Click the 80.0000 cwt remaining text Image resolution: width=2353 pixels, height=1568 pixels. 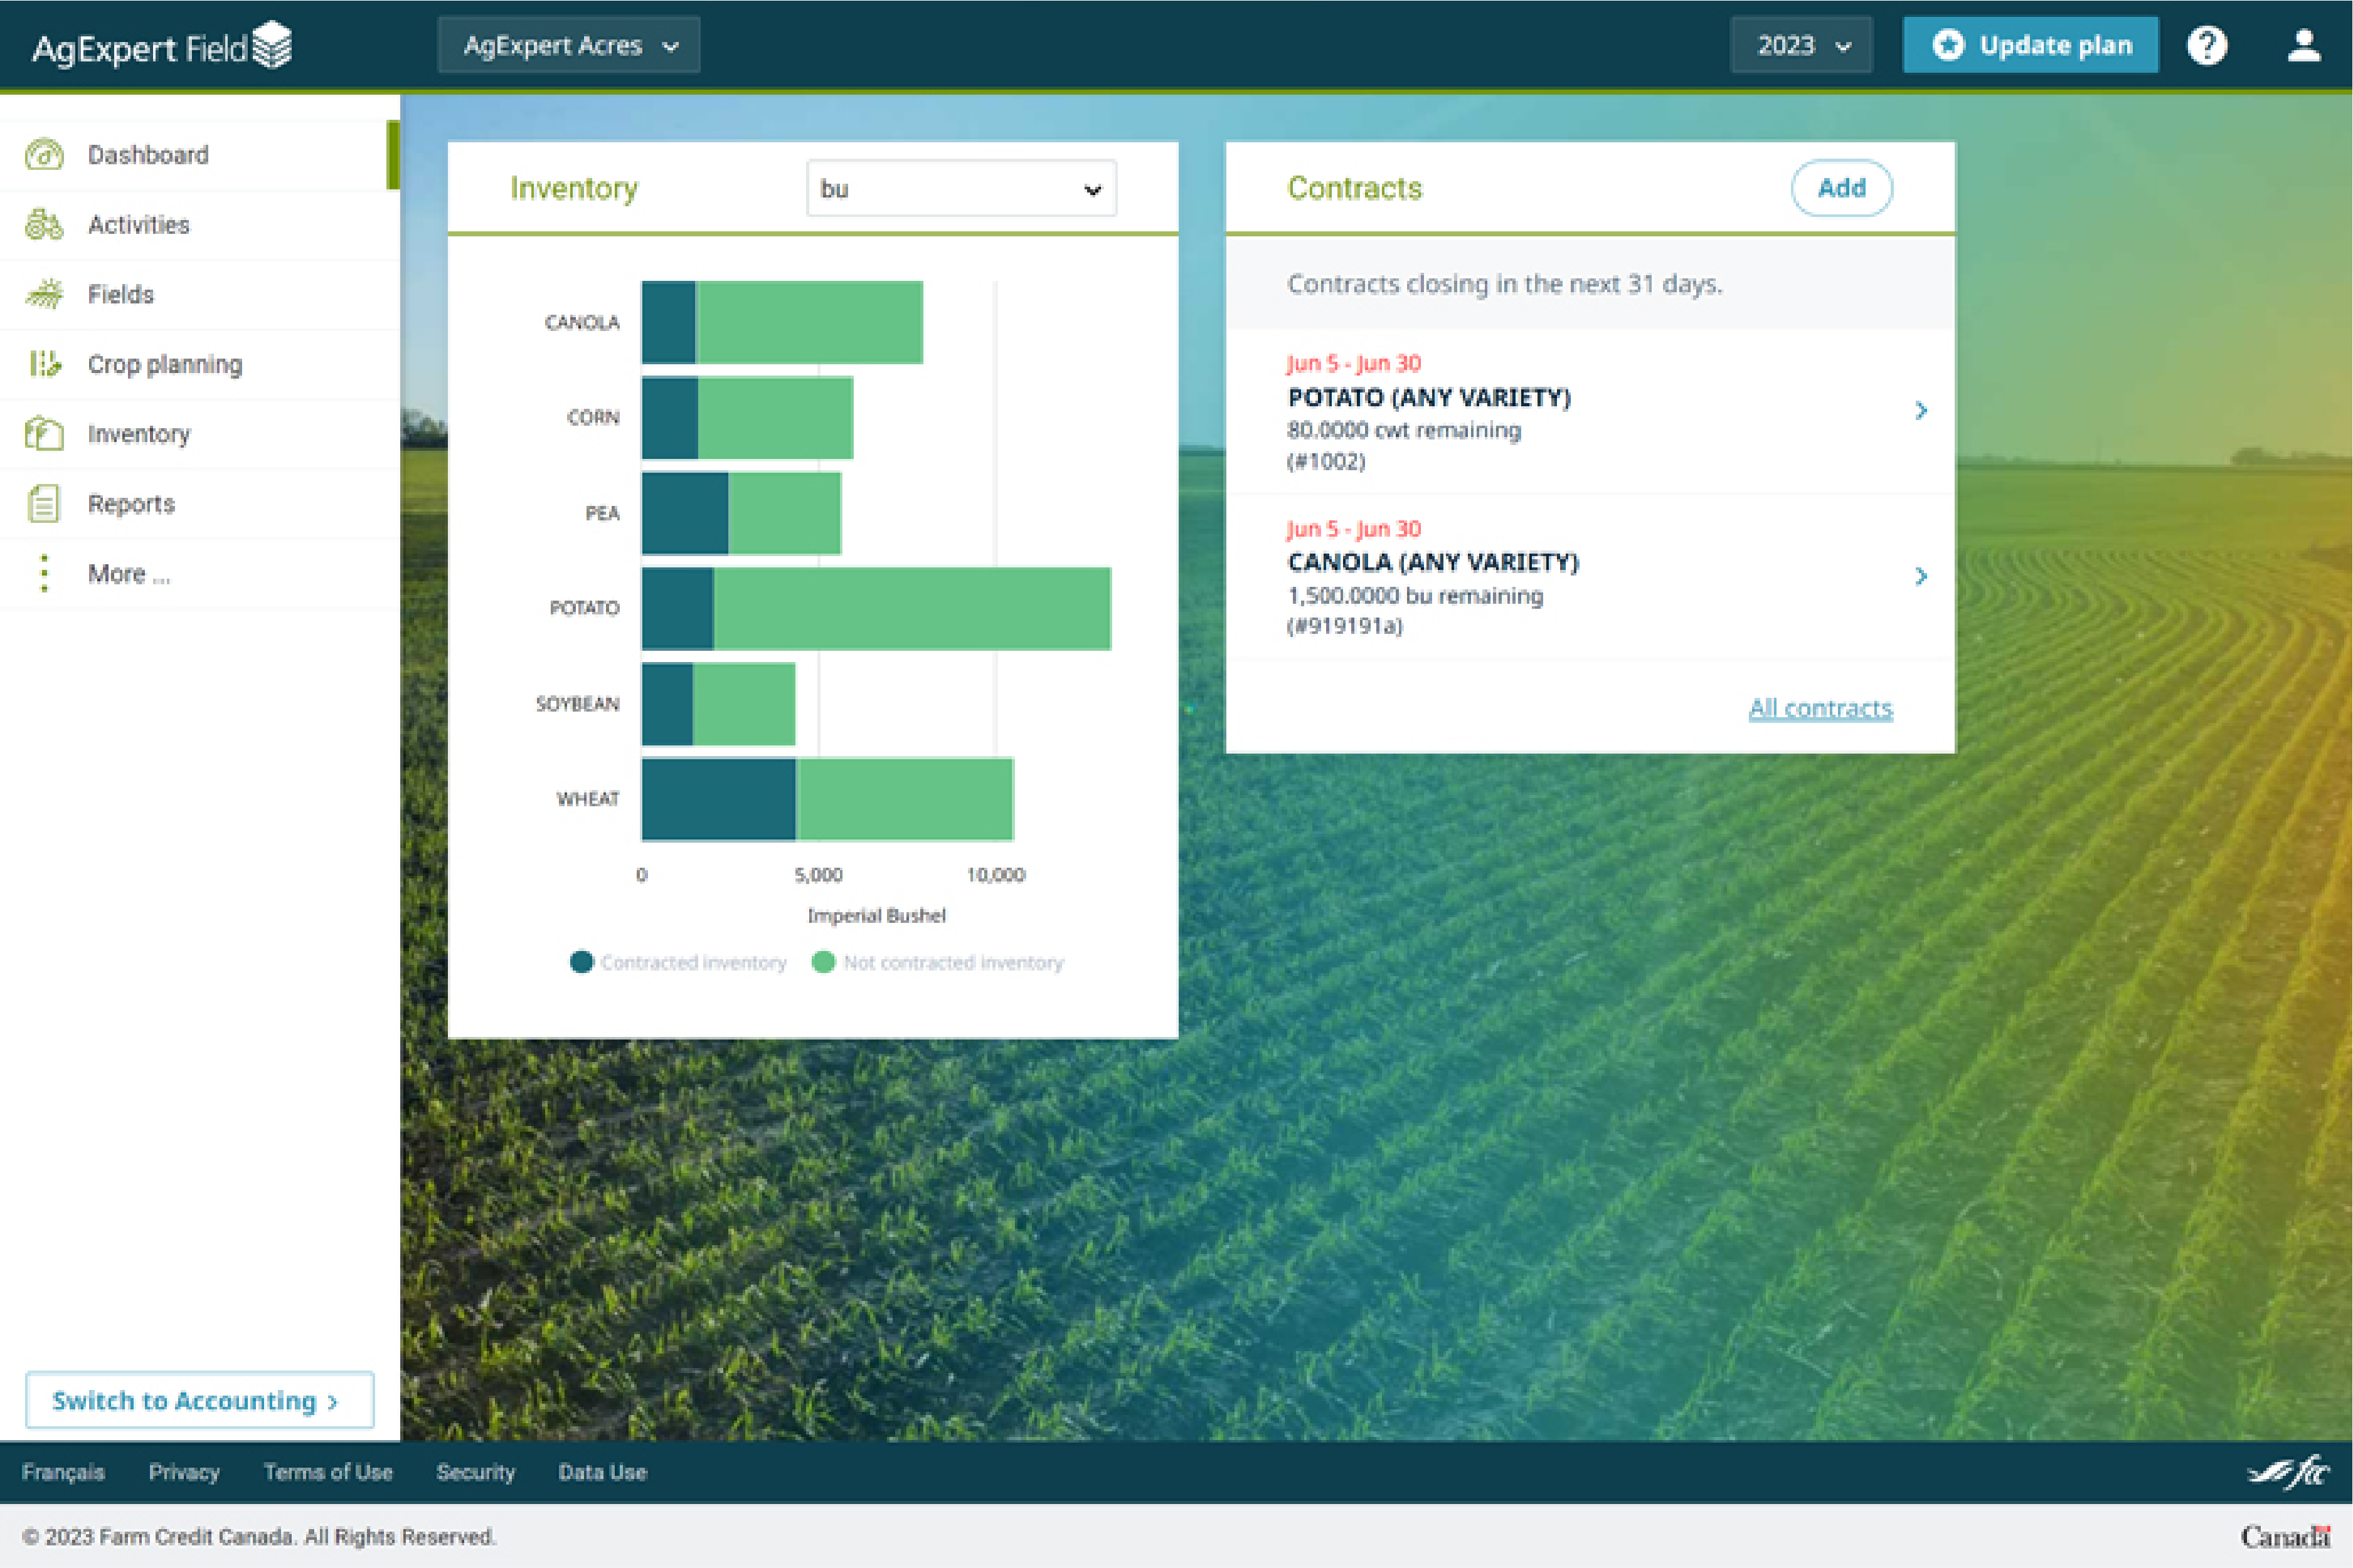tap(1404, 430)
